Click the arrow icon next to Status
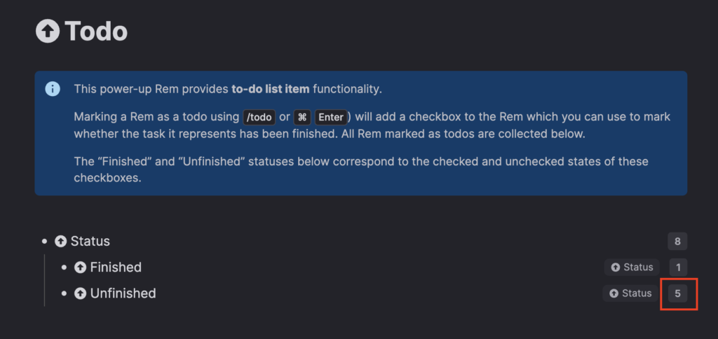 [61, 242]
